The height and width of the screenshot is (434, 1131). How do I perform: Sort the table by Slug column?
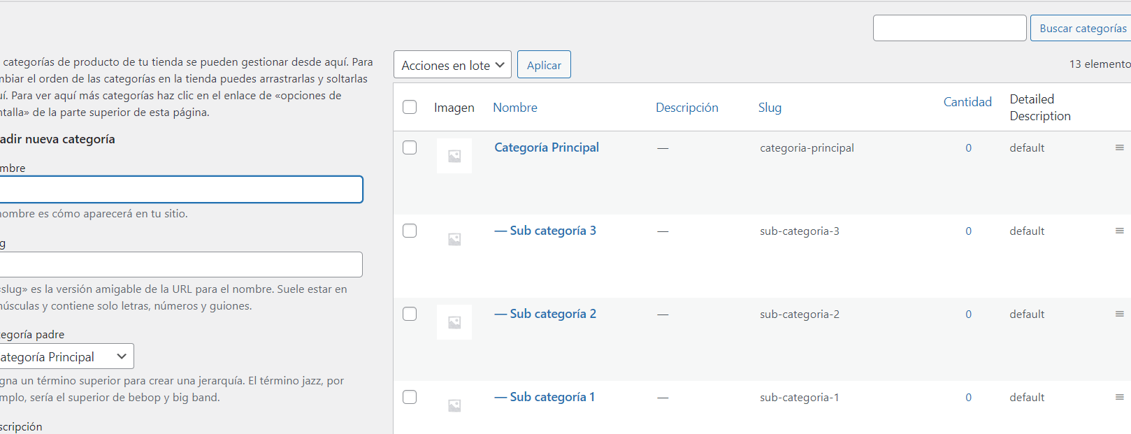click(x=770, y=108)
